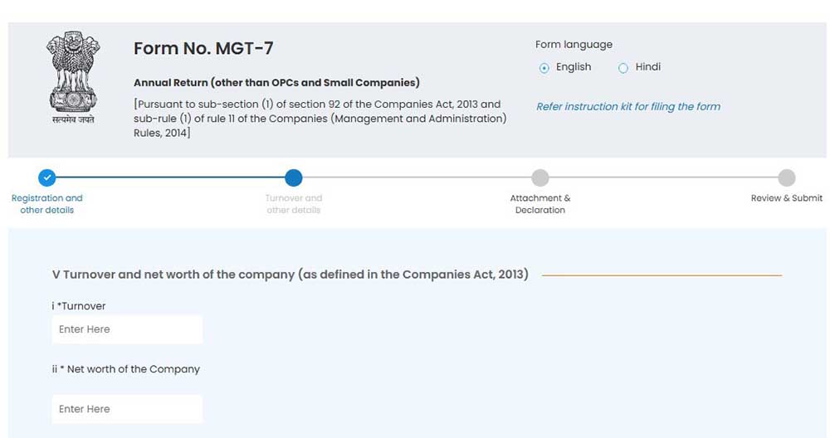
Task: Click the section V Turnover heading
Action: [290, 275]
